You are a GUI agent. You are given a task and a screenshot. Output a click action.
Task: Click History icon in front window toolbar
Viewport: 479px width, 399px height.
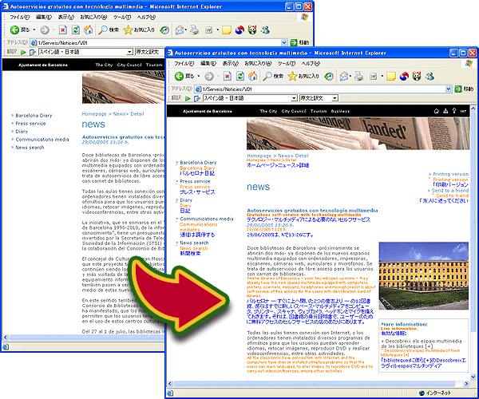[329, 76]
